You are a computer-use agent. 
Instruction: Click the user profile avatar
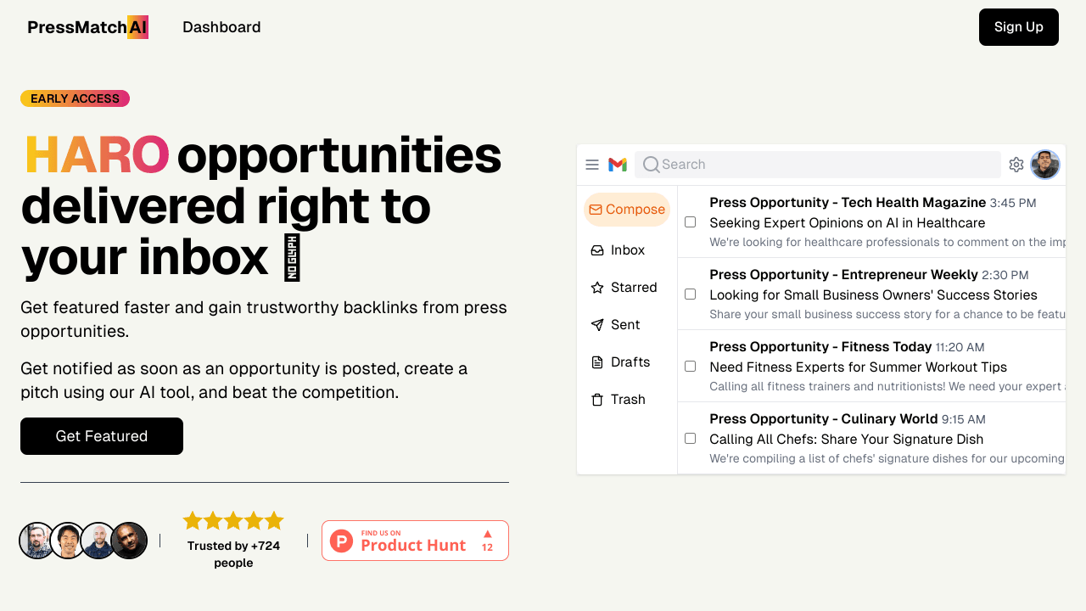tap(1045, 165)
